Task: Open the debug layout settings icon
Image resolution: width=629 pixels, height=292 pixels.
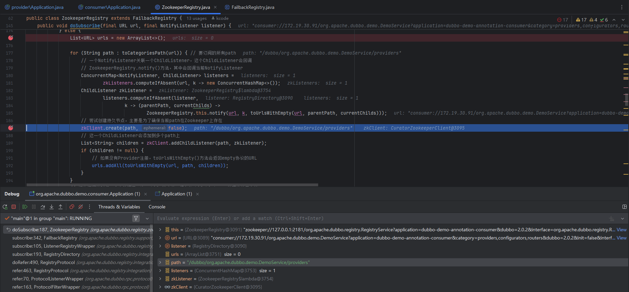Action: (624, 207)
